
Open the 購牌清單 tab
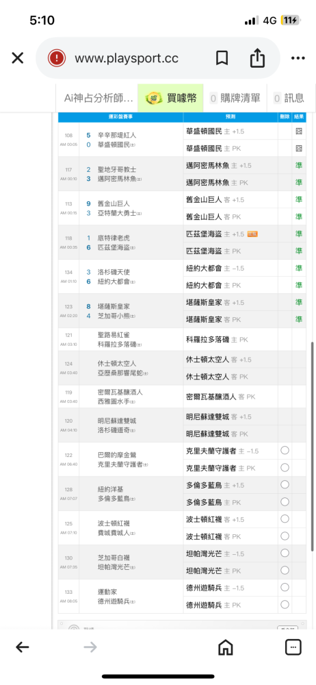[235, 98]
